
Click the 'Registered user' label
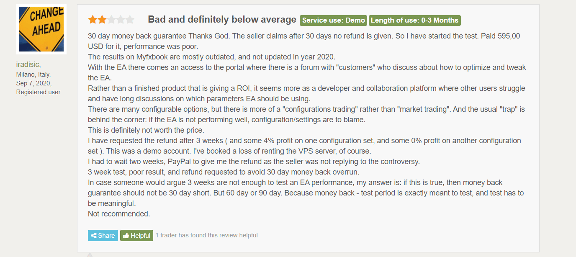click(x=39, y=92)
